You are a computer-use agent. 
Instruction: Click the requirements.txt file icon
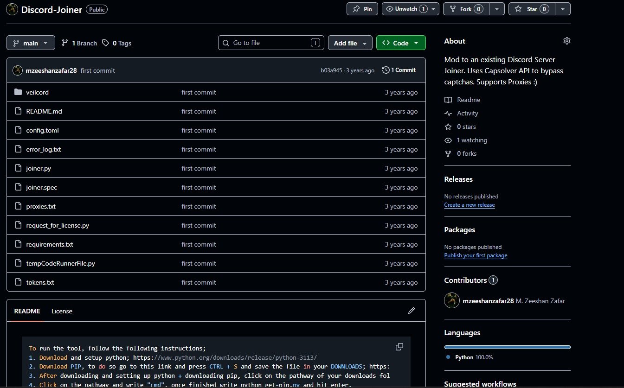point(18,244)
